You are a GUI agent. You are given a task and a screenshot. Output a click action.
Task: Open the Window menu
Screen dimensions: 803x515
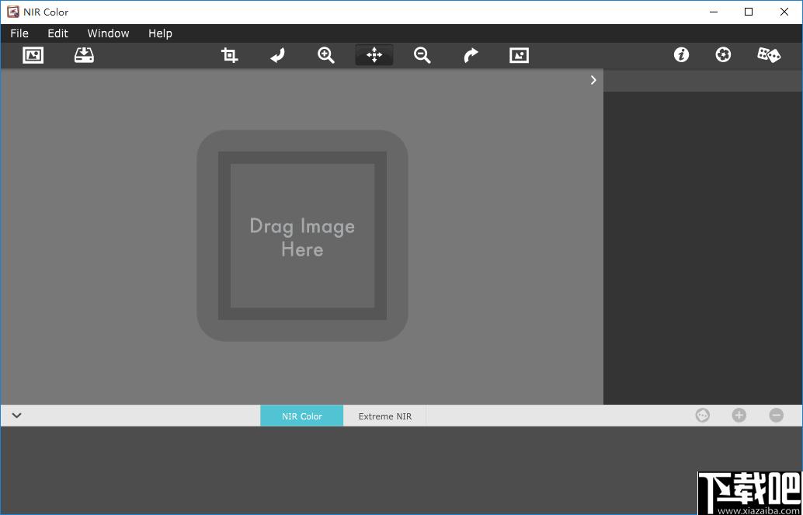click(108, 33)
